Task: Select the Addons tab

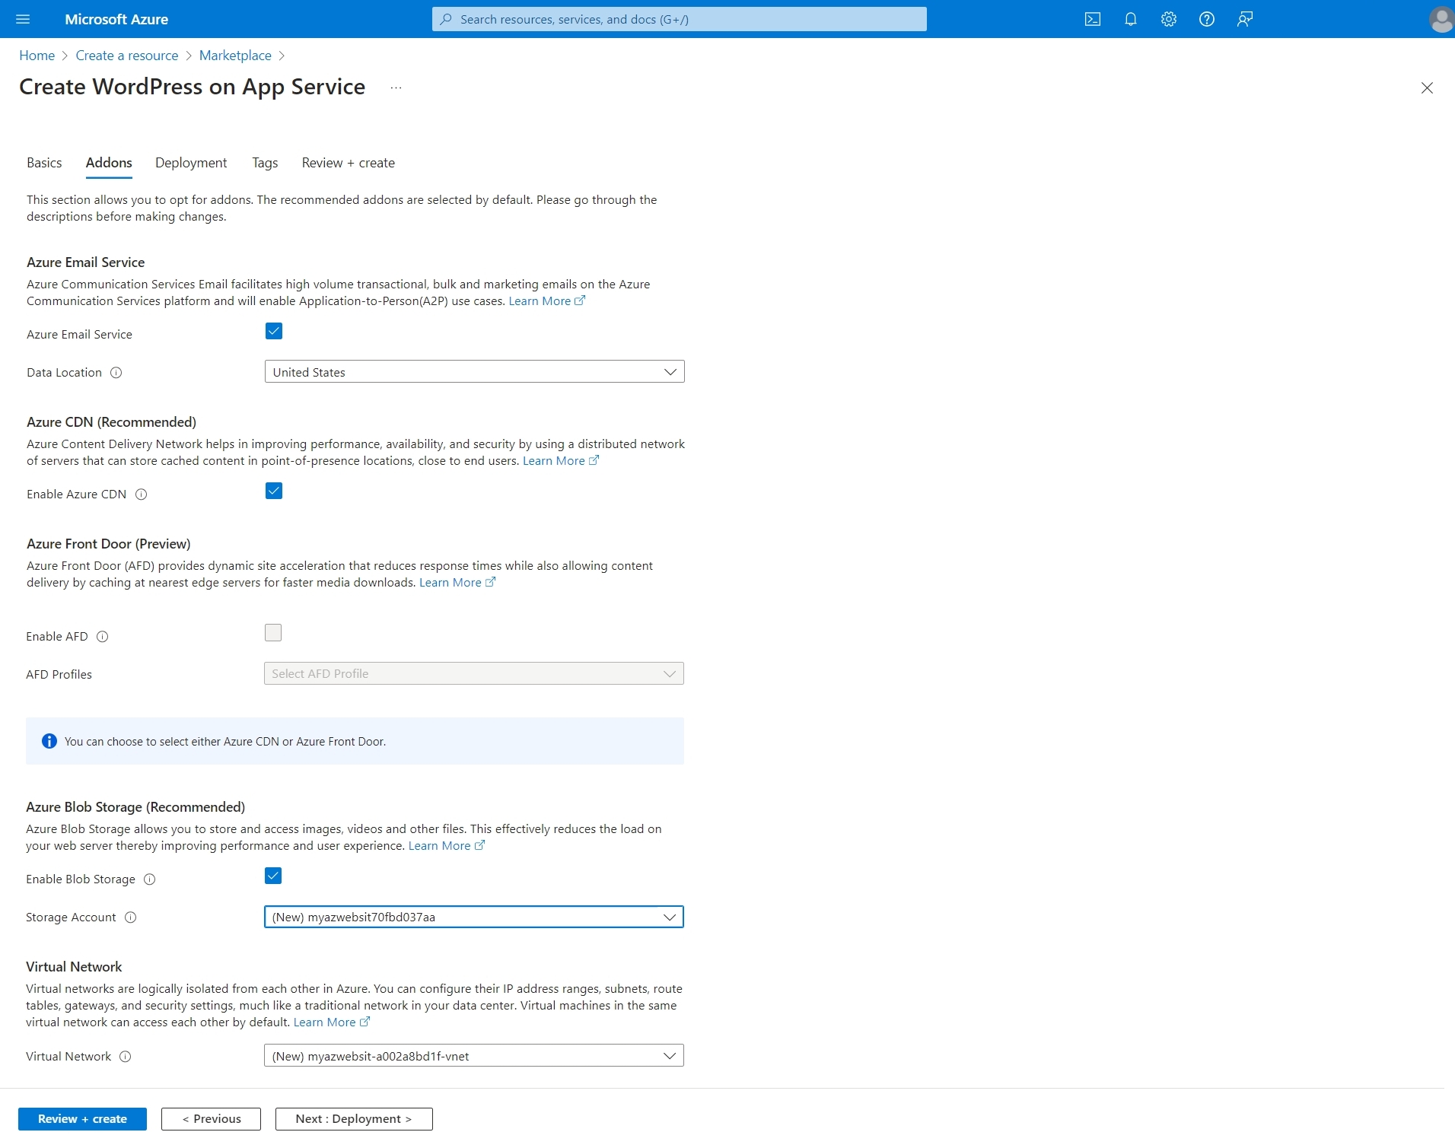Action: click(109, 163)
